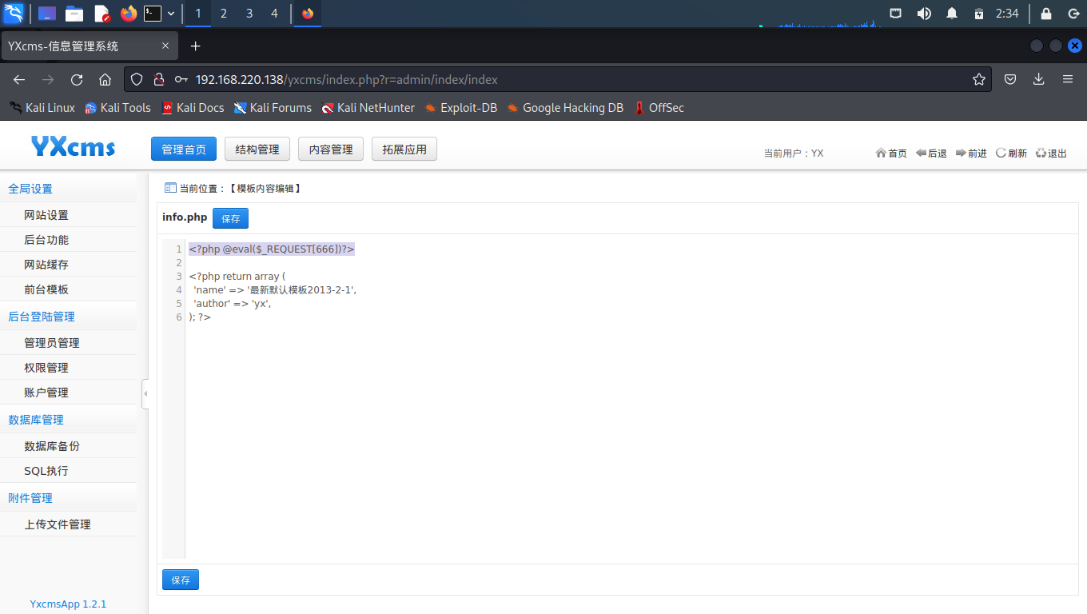The image size is (1087, 614).
Task: Open the Kali Linux bookmark
Action: [42, 108]
